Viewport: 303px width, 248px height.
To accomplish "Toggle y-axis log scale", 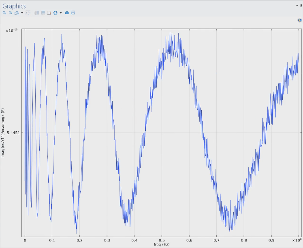I will tap(43, 13).
